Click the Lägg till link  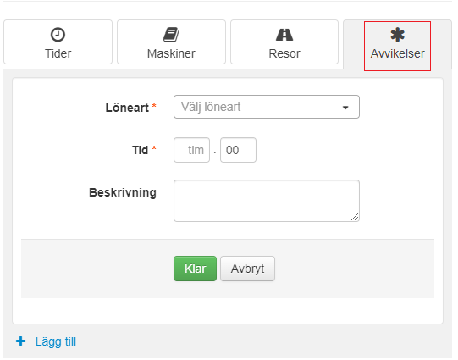click(56, 341)
